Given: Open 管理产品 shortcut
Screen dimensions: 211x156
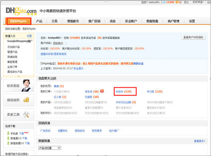Looking at the screenshot, I should click(x=12, y=52).
